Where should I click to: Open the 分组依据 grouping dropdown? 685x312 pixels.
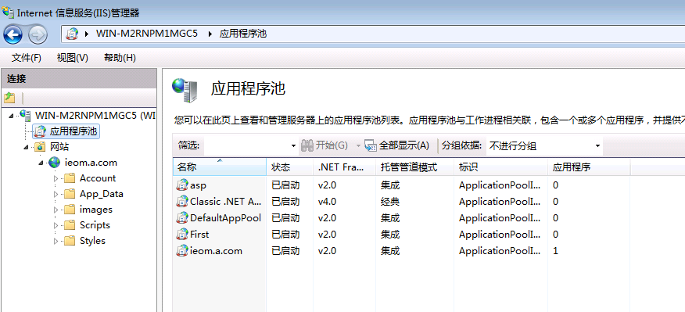pyautogui.click(x=544, y=145)
